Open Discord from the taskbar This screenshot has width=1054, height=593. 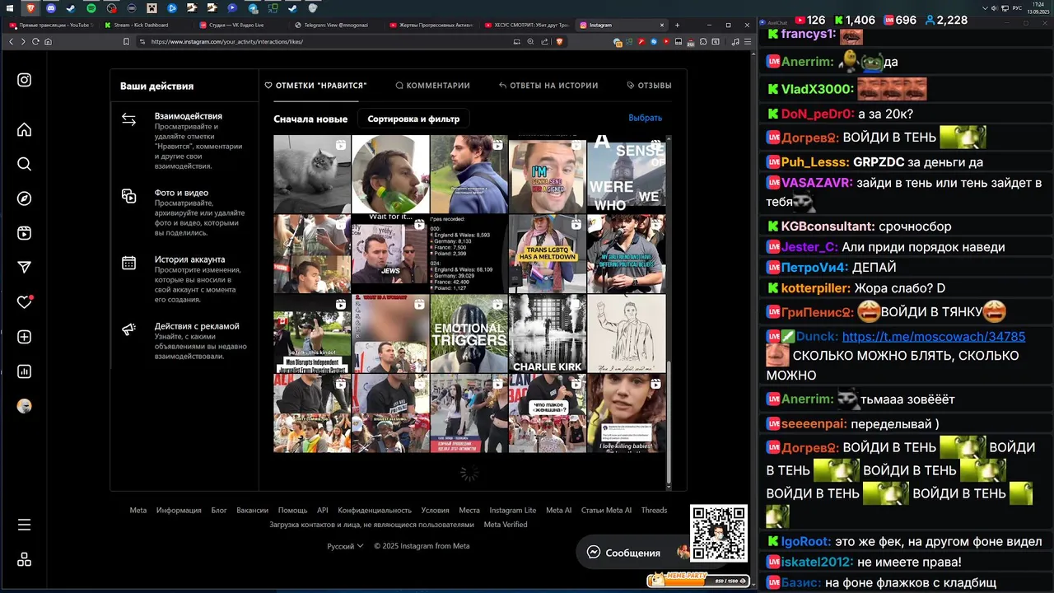51,8
